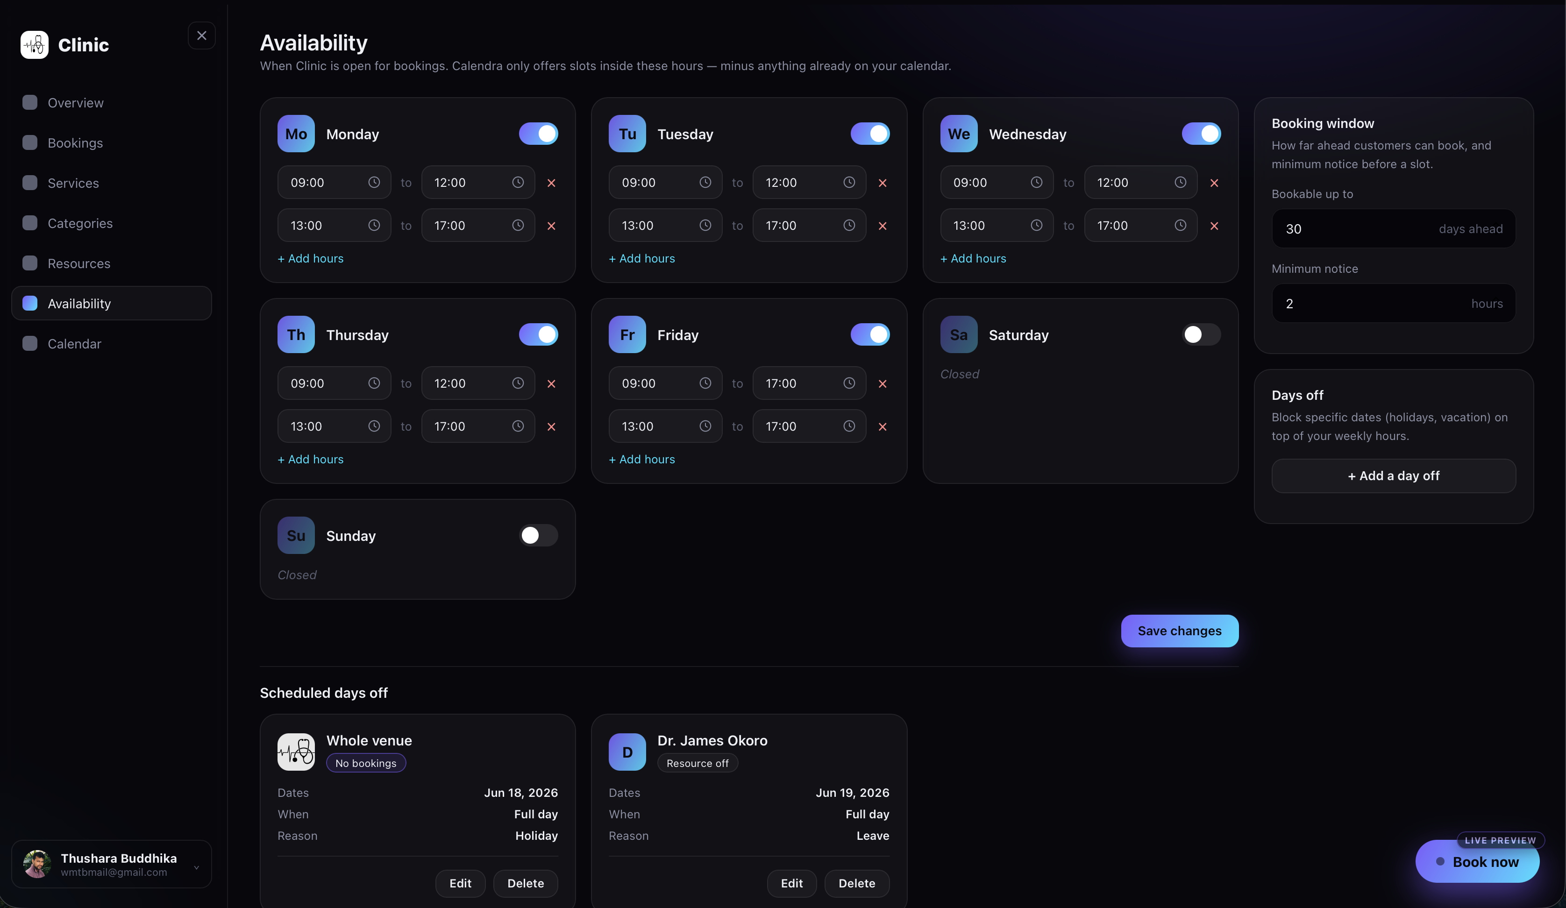1566x908 pixels.
Task: Open clock picker on Friday 09:00 start
Action: [705, 383]
